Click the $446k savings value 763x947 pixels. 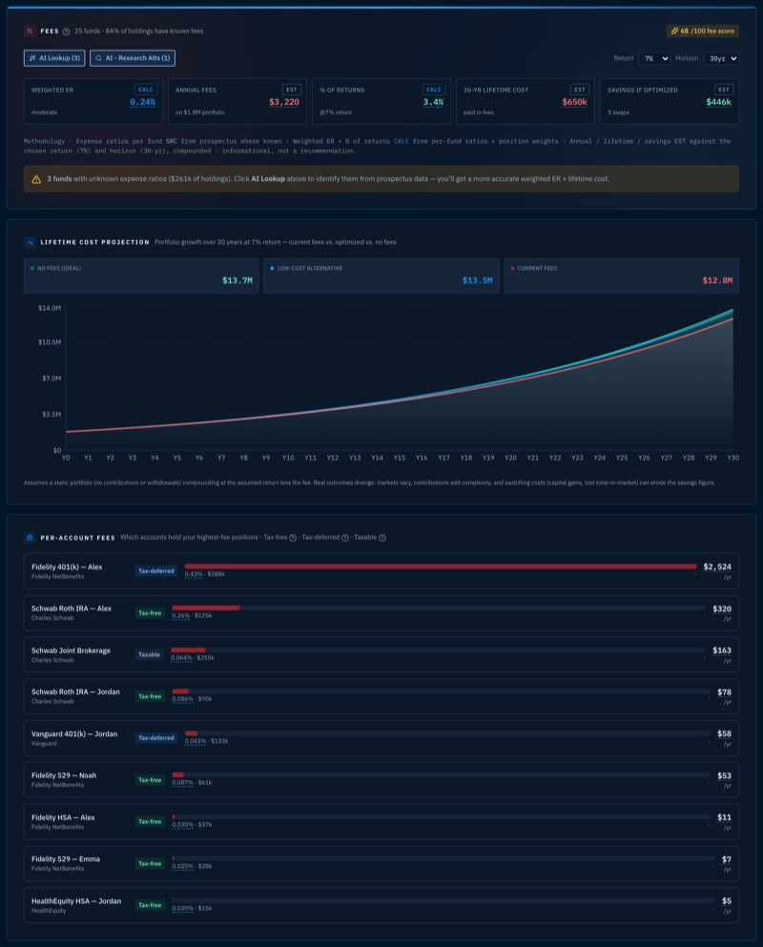pyautogui.click(x=718, y=102)
